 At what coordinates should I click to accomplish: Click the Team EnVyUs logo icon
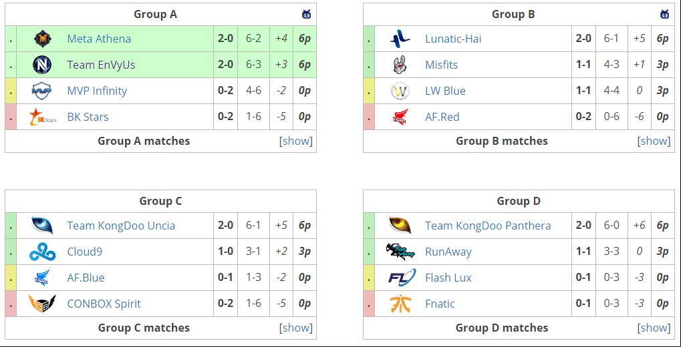[x=42, y=65]
